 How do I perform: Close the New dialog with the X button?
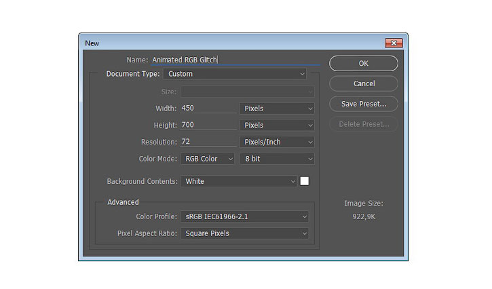394,43
